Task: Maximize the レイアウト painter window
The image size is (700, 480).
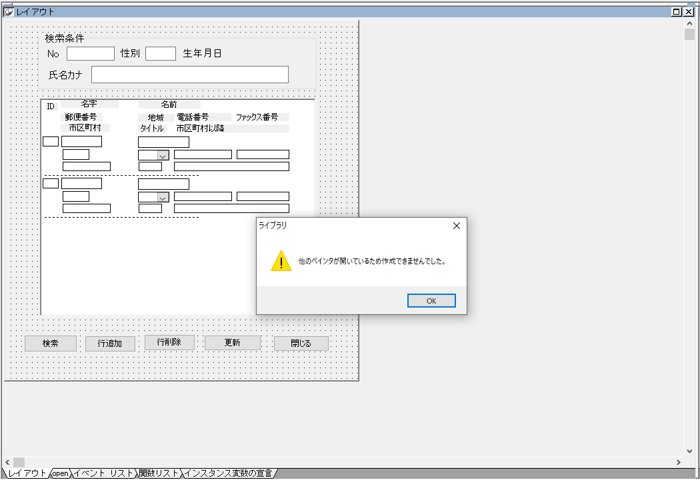Action: (677, 11)
